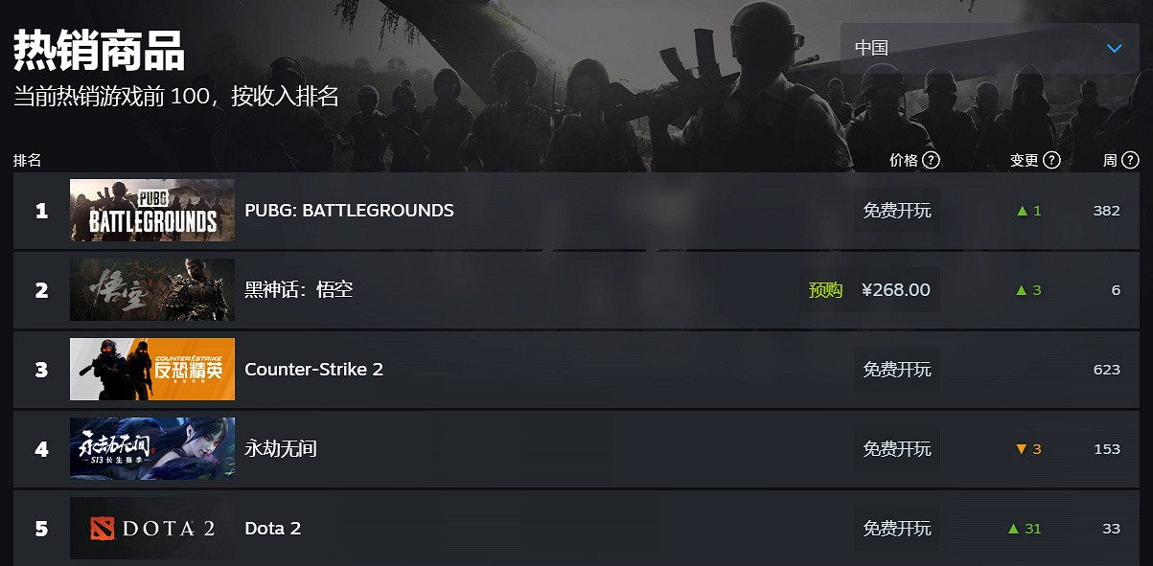This screenshot has height=566, width=1153.
Task: Click 免费开玩 button for Counter-Strike 2
Action: 896,369
